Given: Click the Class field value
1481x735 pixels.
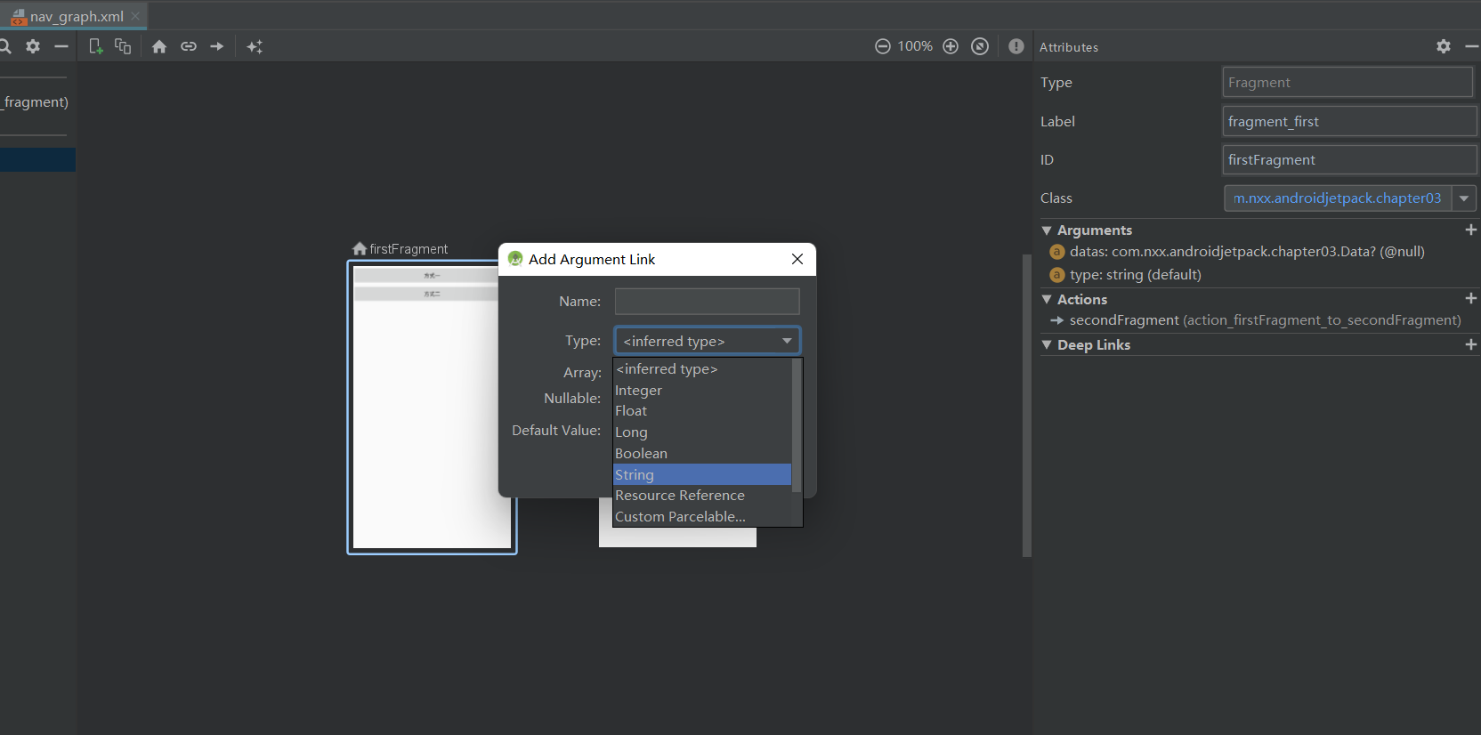Looking at the screenshot, I should (x=1338, y=198).
